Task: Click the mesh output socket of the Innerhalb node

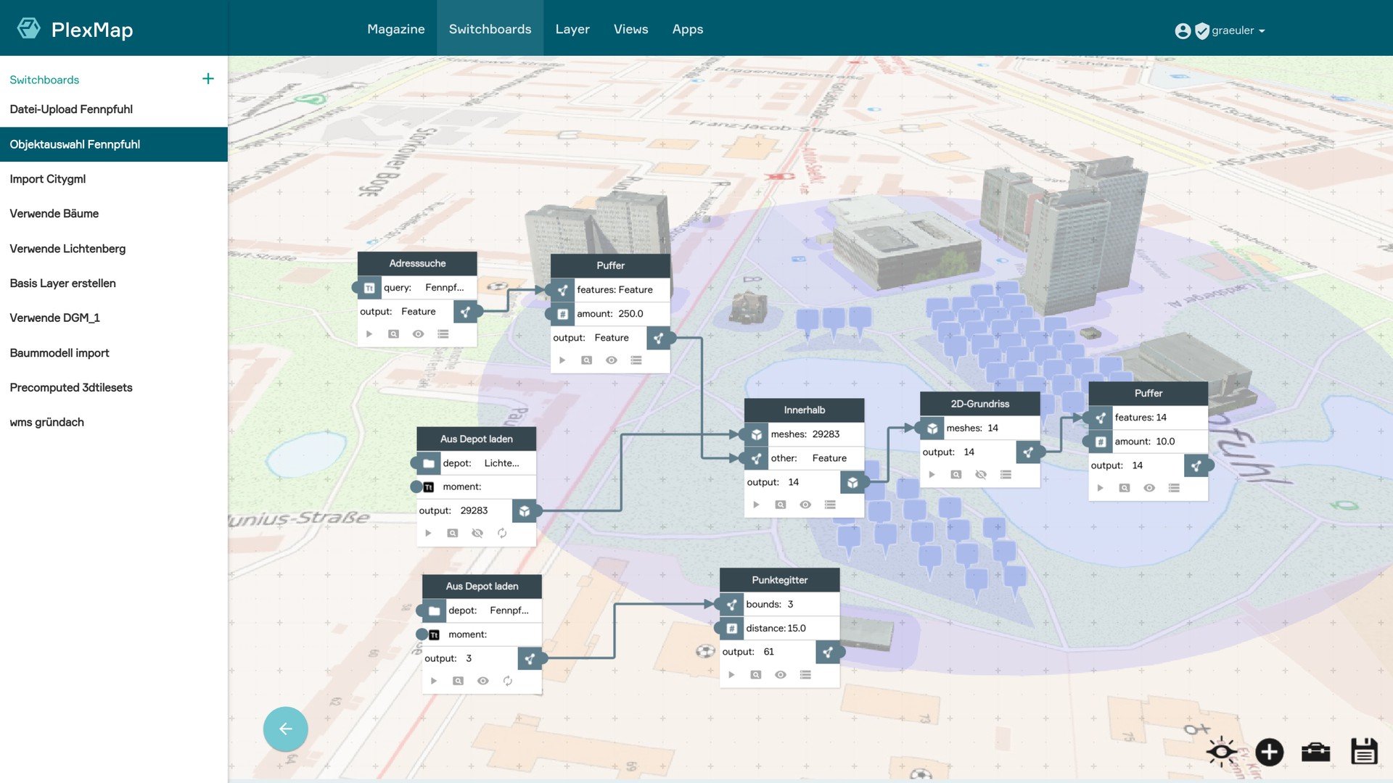Action: 853,483
